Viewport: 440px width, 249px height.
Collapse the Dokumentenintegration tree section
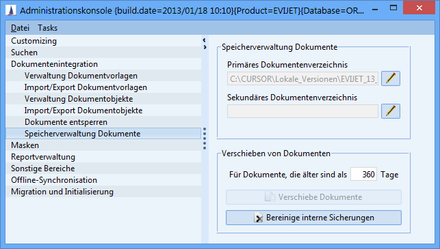pos(103,64)
